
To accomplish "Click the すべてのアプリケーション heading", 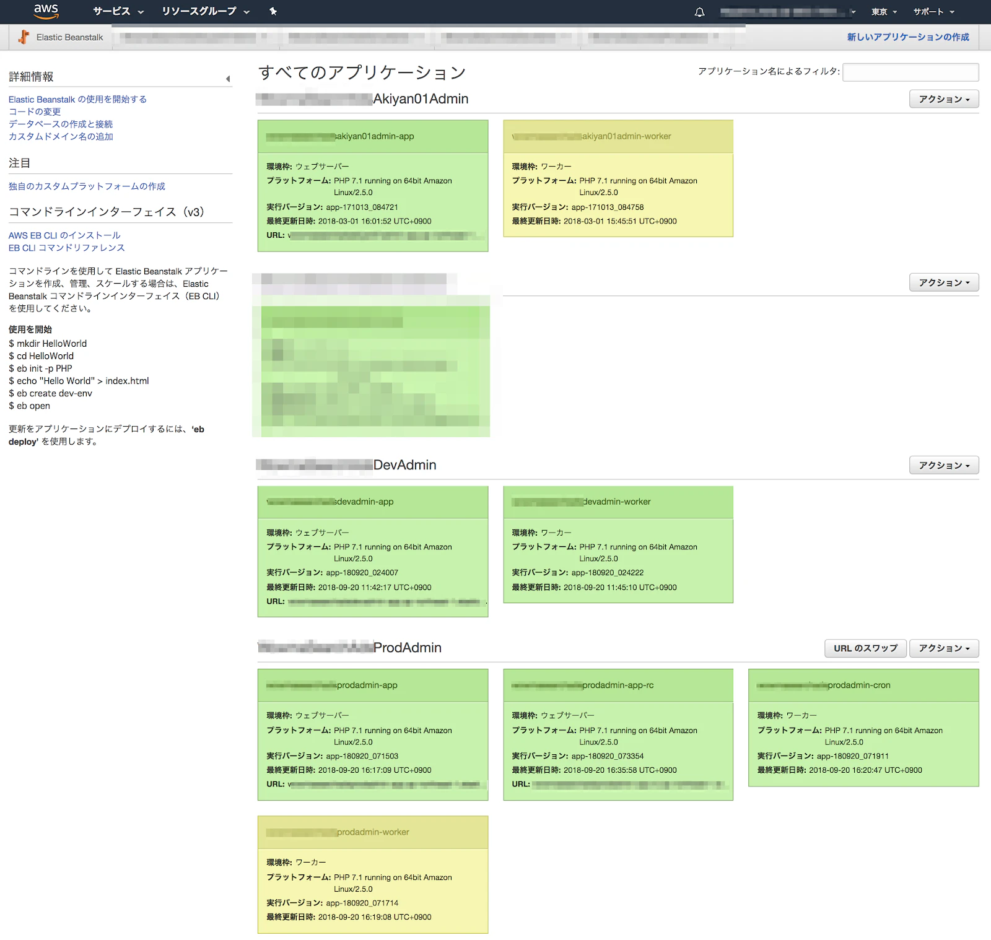I will (x=362, y=72).
